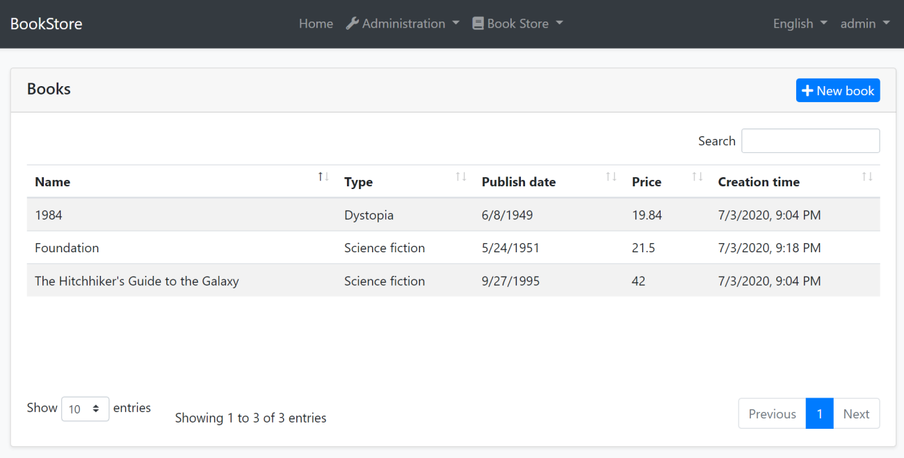Screen dimensions: 904x458
Task: Select page 1 in pagination
Action: [x=819, y=414]
